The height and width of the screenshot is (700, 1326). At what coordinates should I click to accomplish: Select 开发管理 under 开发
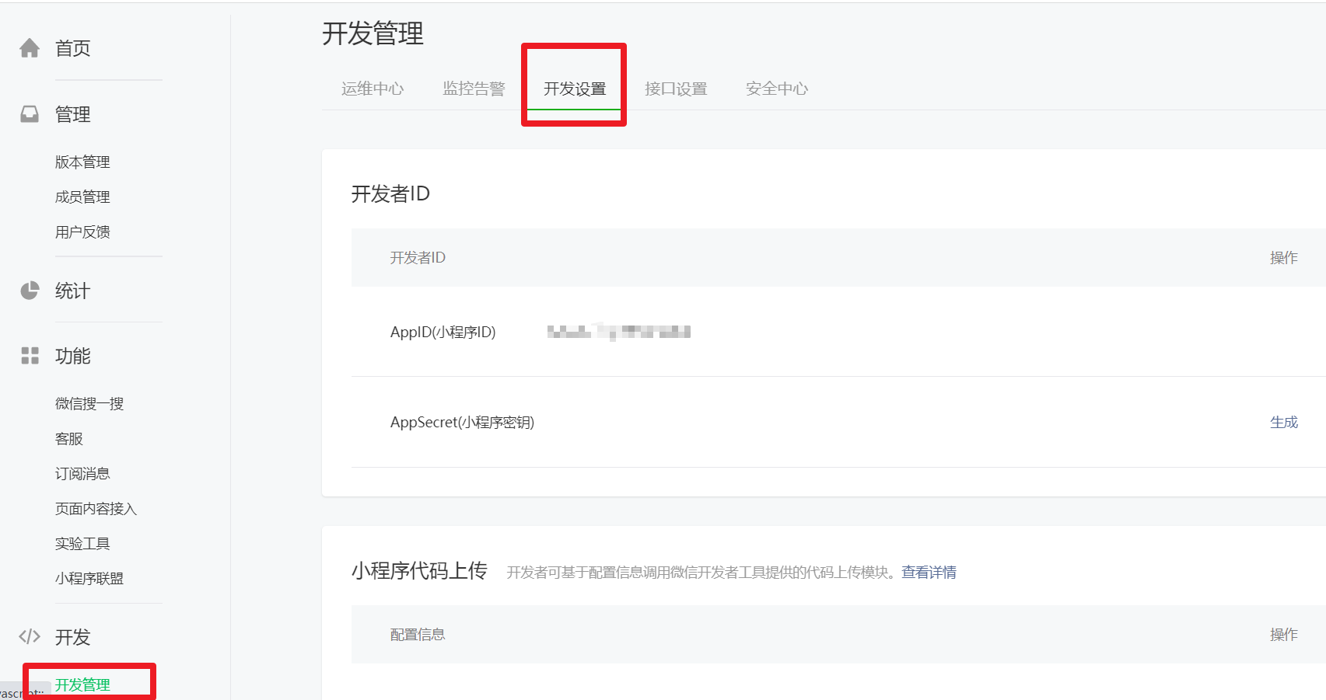click(x=82, y=684)
